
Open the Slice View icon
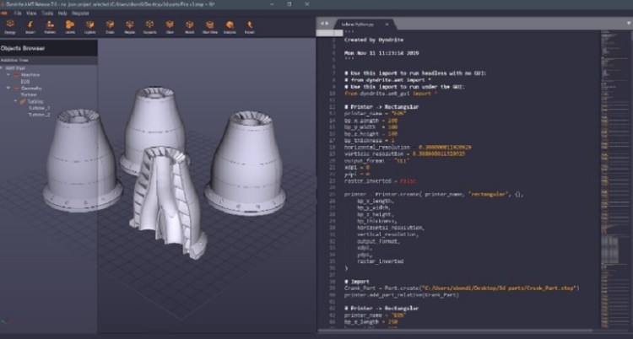[209, 27]
